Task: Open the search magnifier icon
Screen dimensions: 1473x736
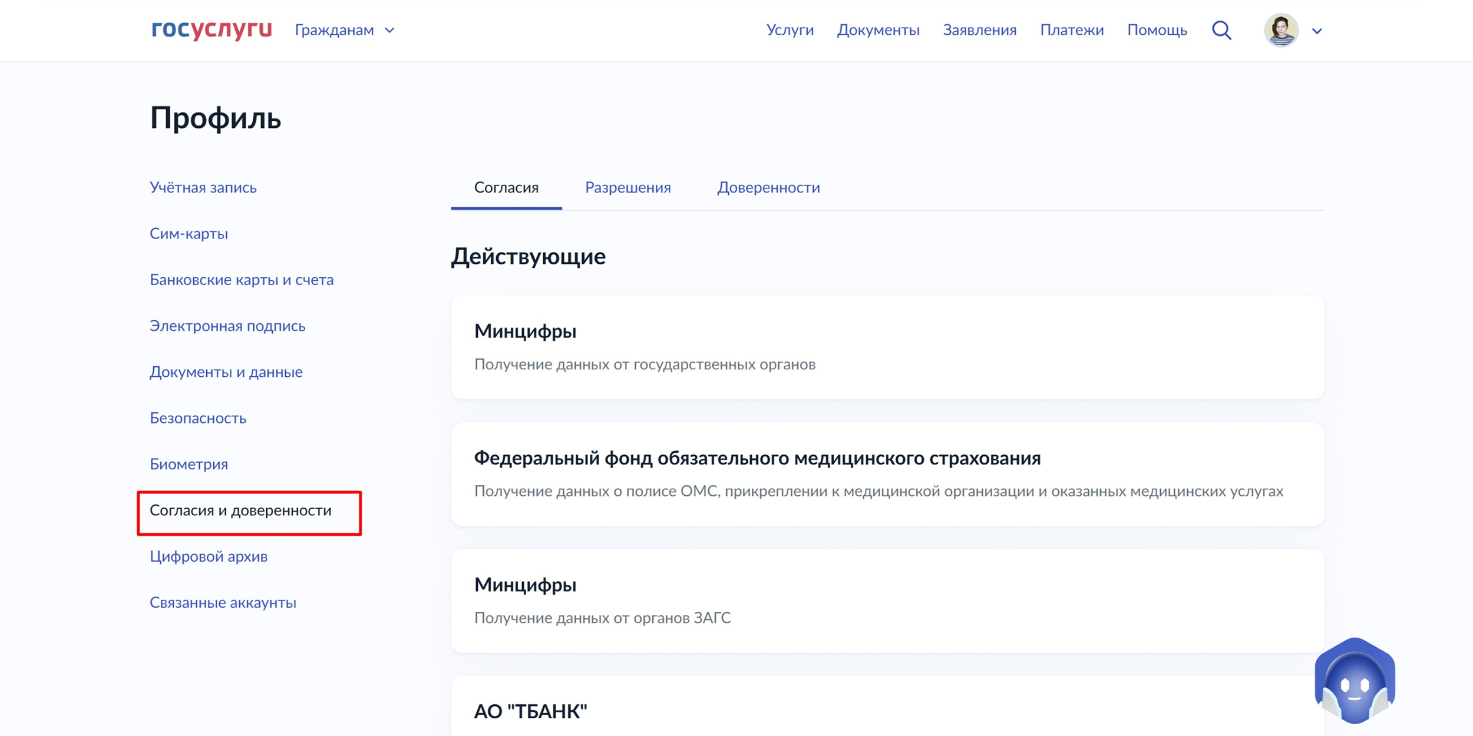Action: (1221, 30)
